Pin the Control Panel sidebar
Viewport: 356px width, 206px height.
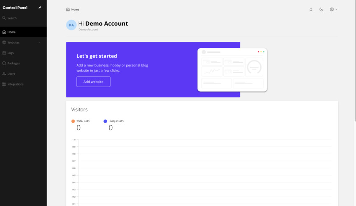pyautogui.click(x=40, y=8)
